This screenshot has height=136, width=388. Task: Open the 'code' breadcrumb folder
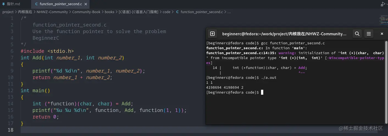(x=167, y=12)
